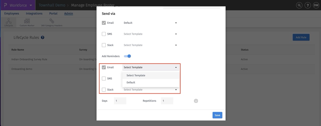Click the search icon in top bar

pos(299,5)
